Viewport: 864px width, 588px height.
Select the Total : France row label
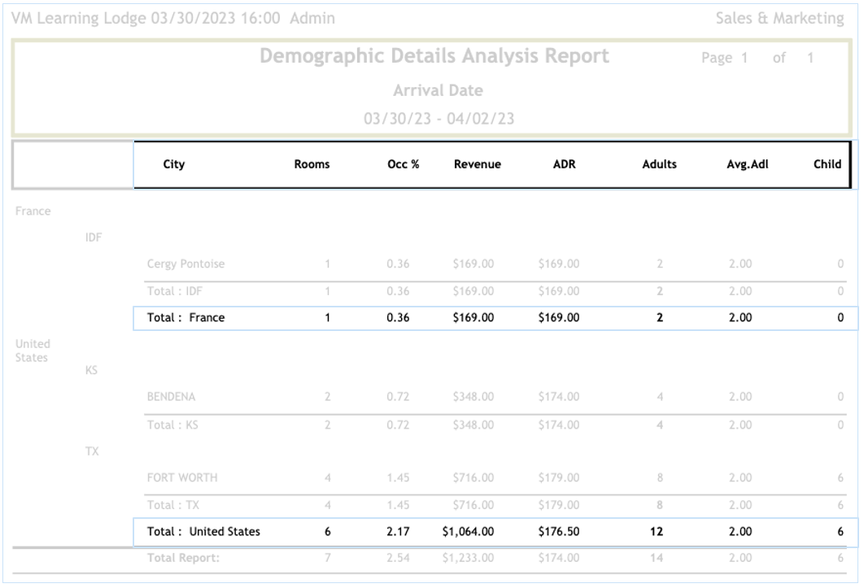click(185, 318)
